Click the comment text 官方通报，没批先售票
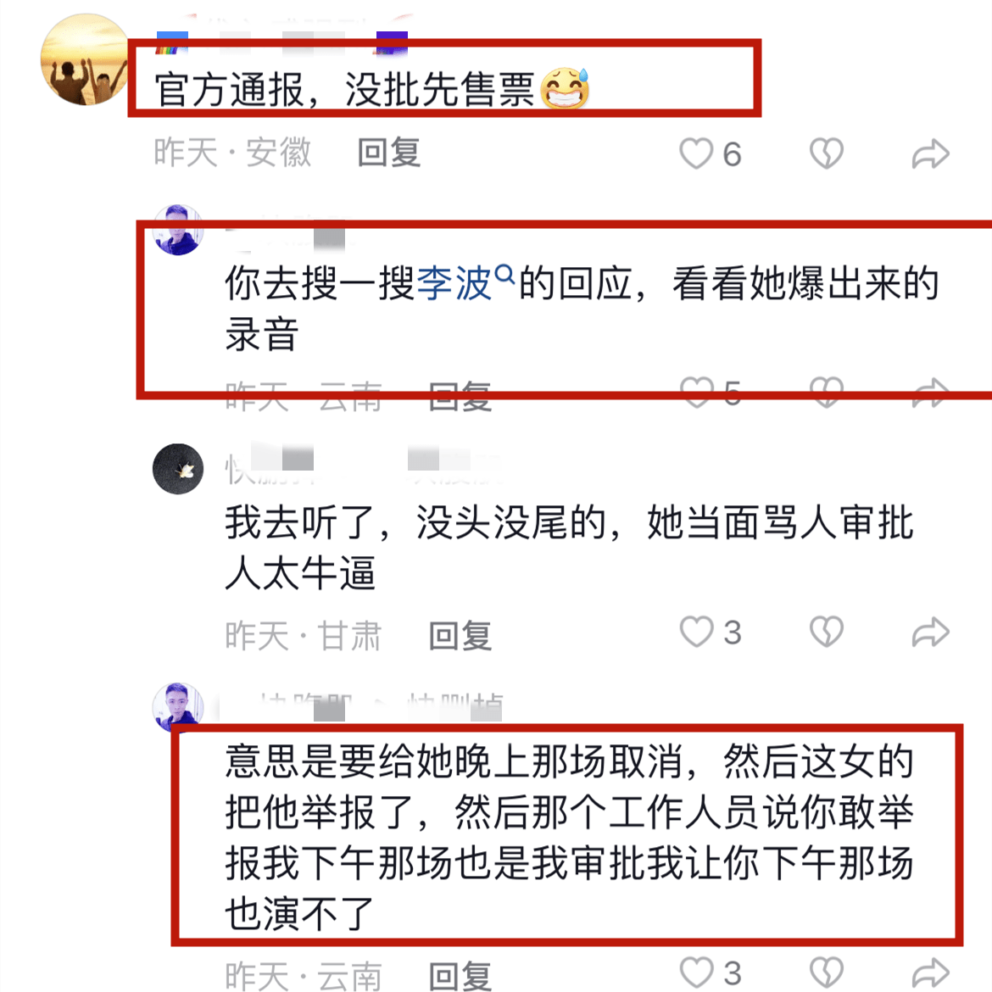Image resolution: width=992 pixels, height=992 pixels. 372,89
